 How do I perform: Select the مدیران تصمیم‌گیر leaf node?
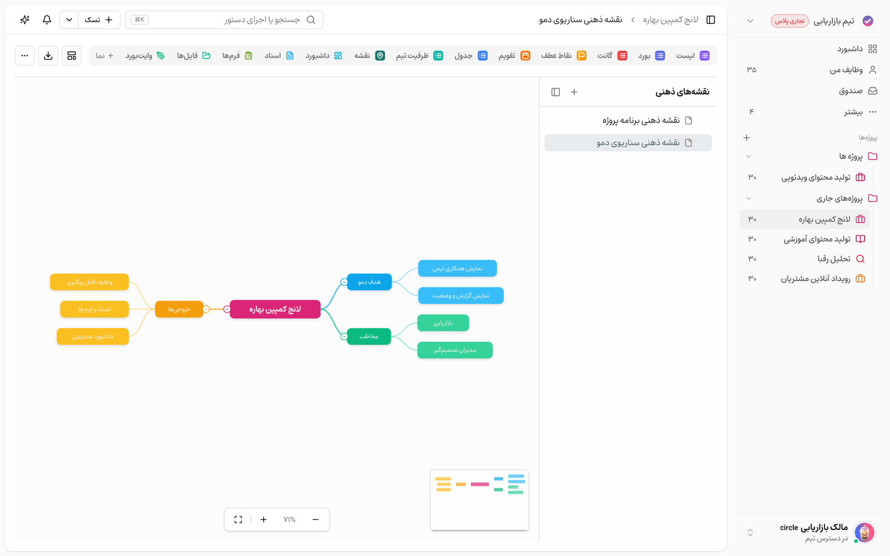[455, 350]
